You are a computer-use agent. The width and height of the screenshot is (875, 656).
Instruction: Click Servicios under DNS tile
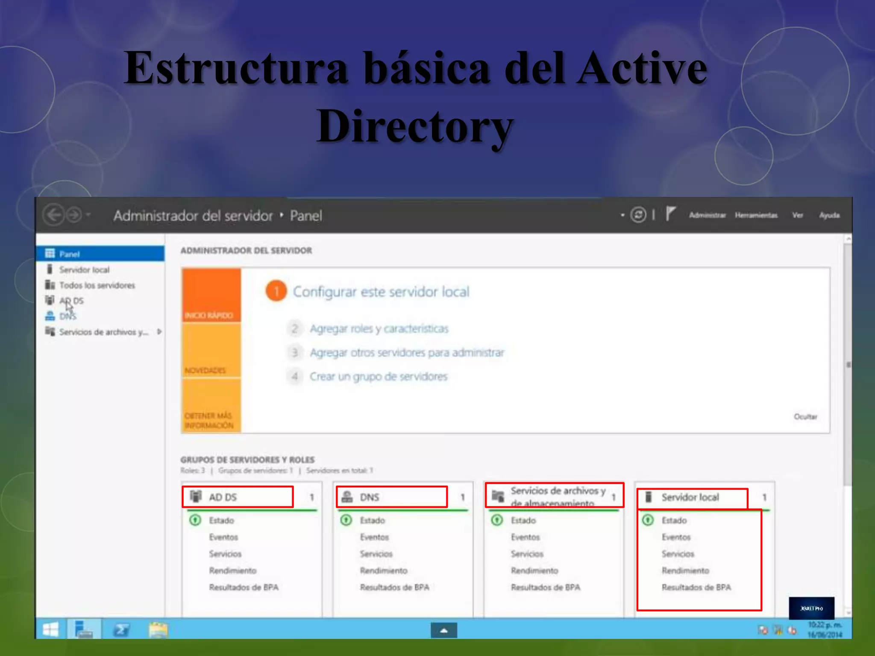[376, 553]
